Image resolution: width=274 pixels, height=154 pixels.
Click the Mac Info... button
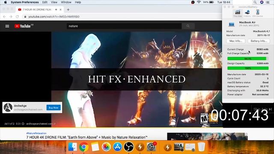236,41
